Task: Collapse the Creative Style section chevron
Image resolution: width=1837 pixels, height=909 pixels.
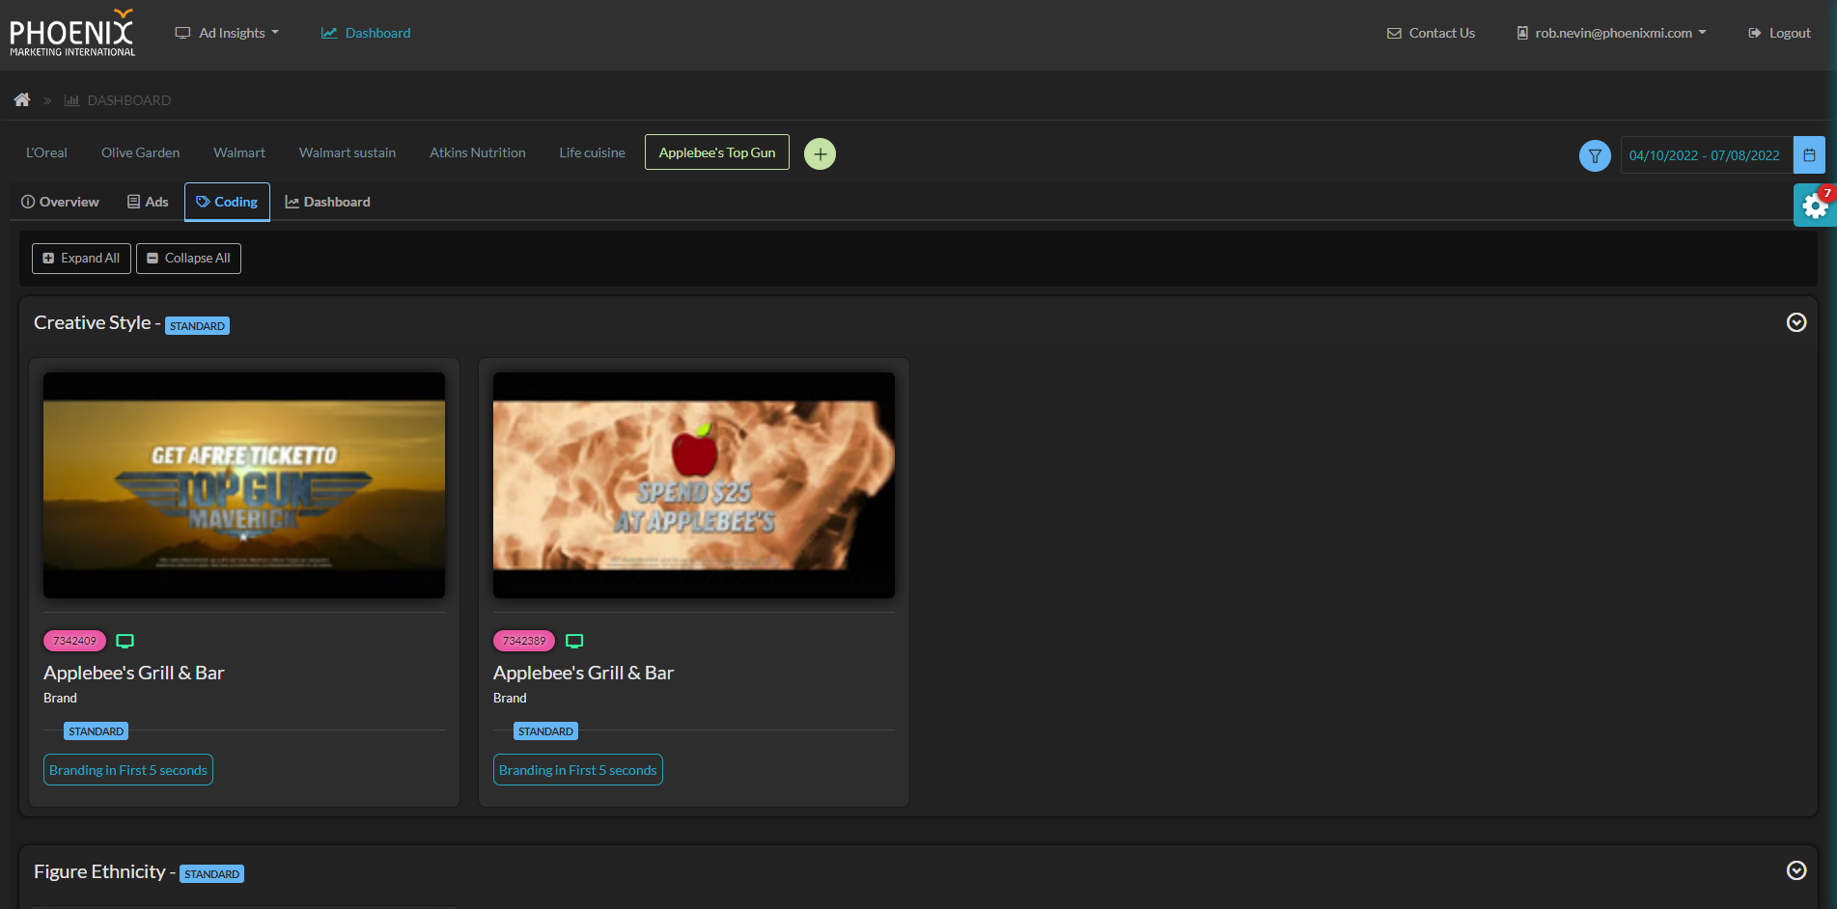Action: [x=1796, y=322]
